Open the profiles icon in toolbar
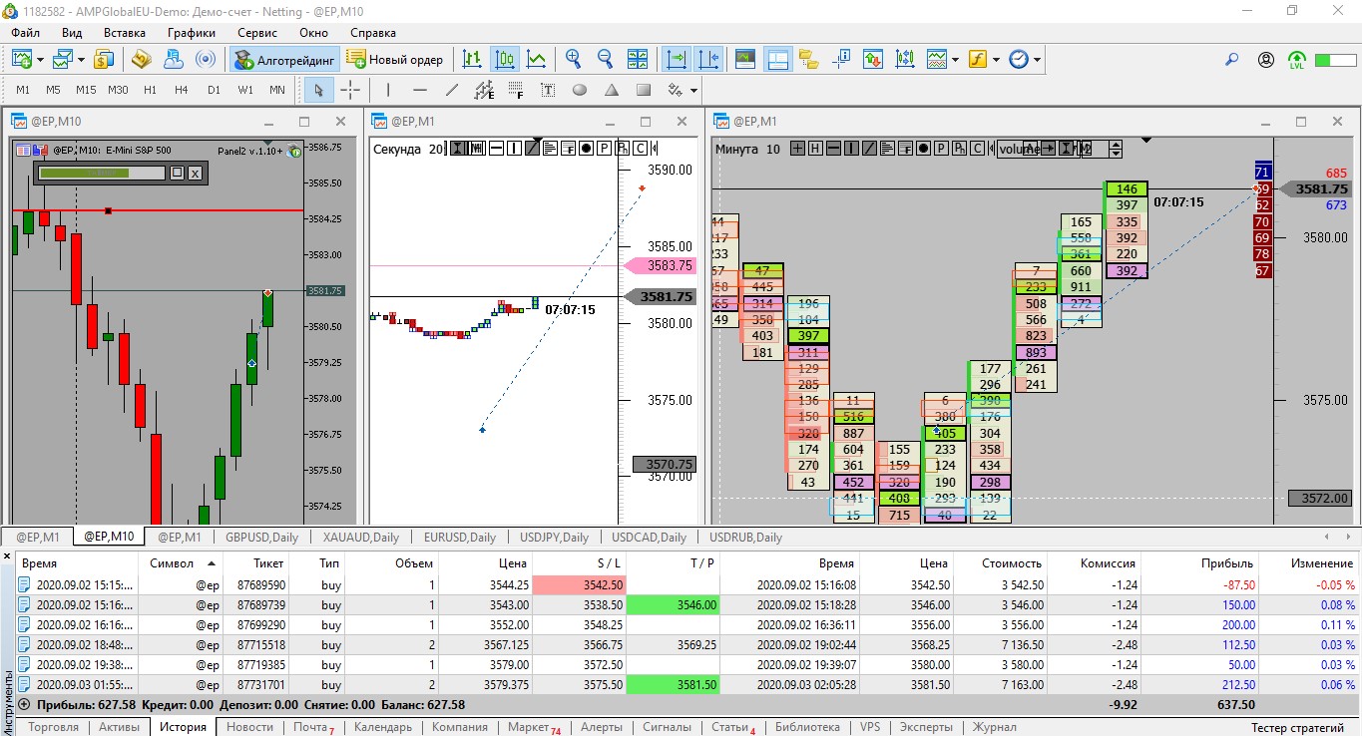 [x=62, y=59]
